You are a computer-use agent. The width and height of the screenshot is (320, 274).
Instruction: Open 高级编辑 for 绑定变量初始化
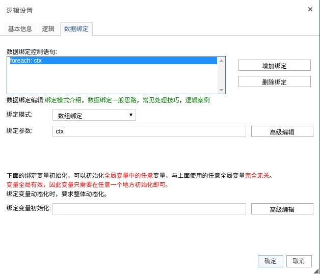[282, 209]
